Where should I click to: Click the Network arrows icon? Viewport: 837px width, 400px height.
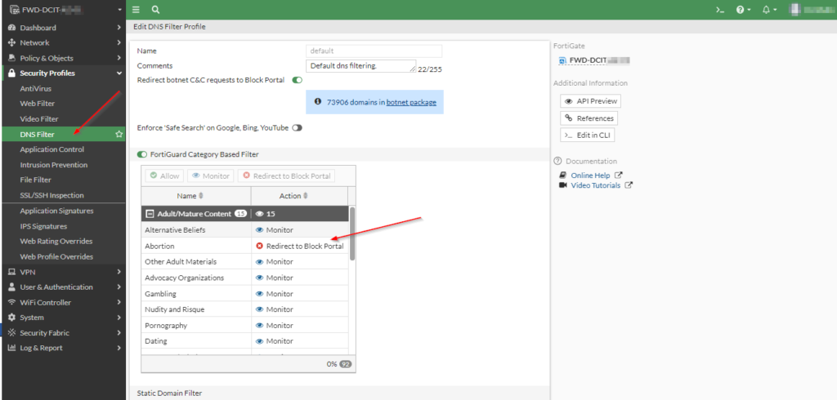tap(11, 42)
